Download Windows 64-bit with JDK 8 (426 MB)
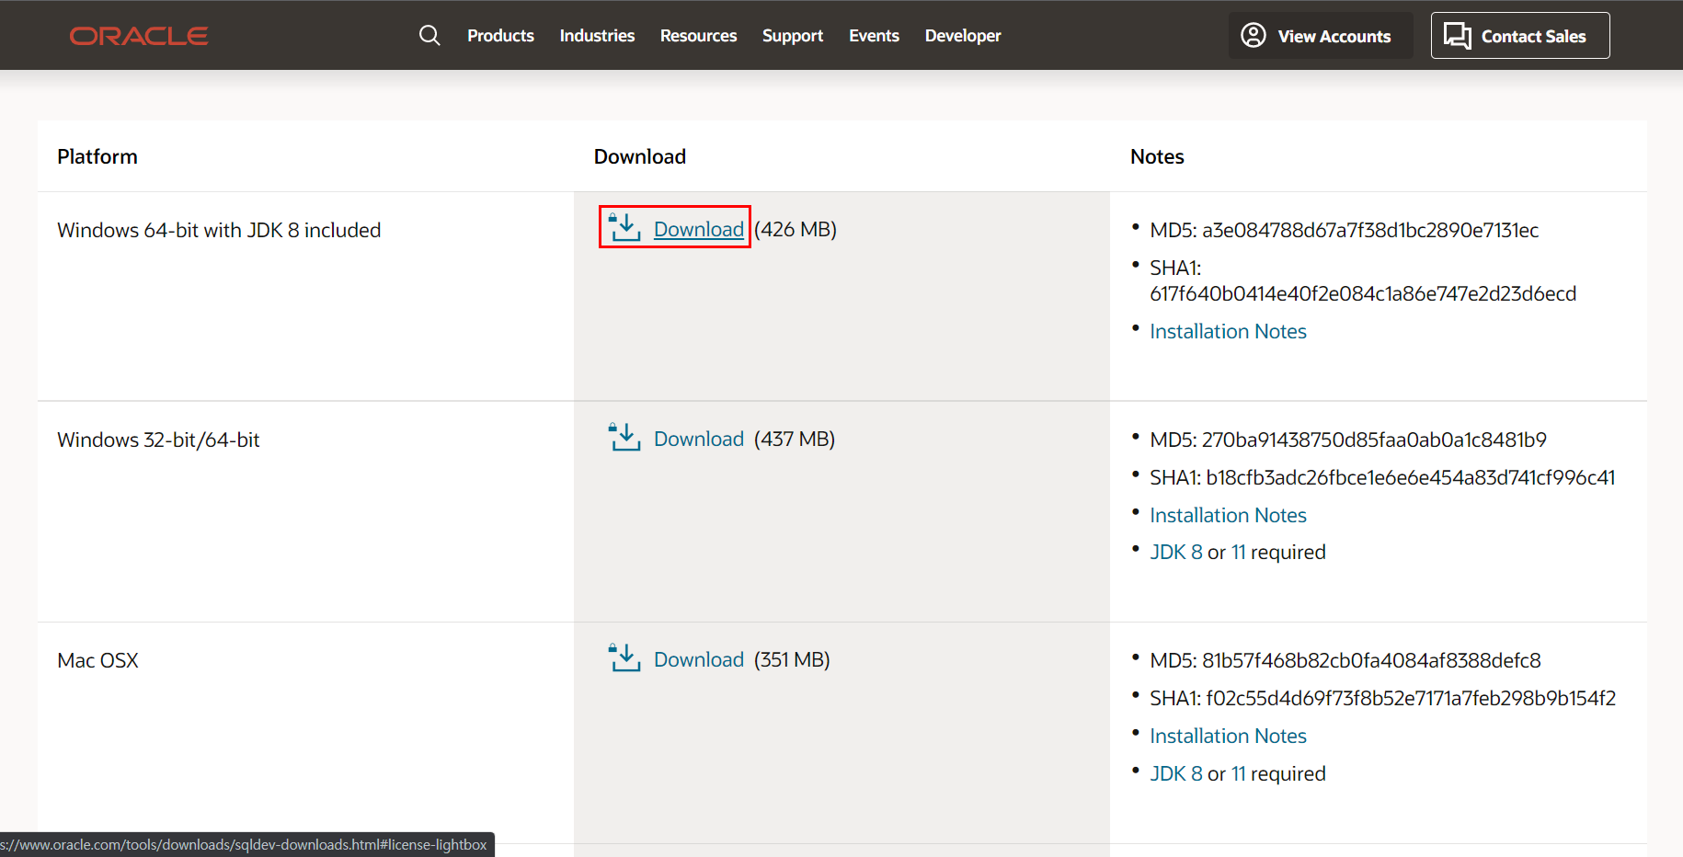This screenshot has height=857, width=1683. (699, 229)
